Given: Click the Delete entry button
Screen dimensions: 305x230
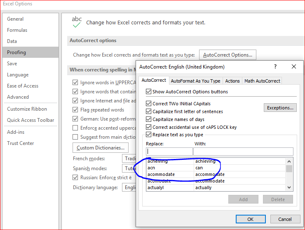Looking at the screenshot, I should point(278,199).
